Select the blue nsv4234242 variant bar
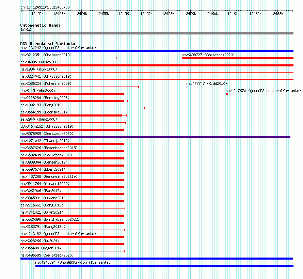 click(157, 51)
